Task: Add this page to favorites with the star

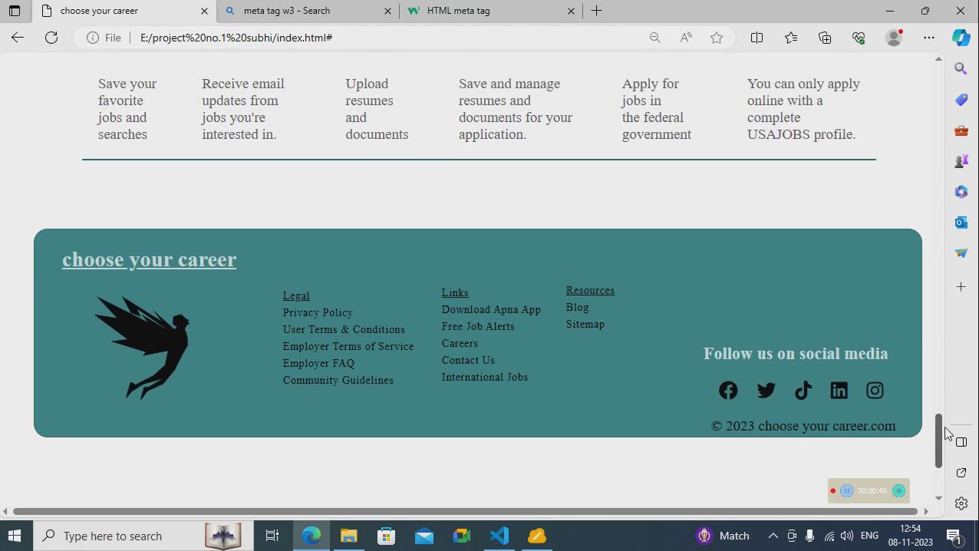Action: coord(717,38)
